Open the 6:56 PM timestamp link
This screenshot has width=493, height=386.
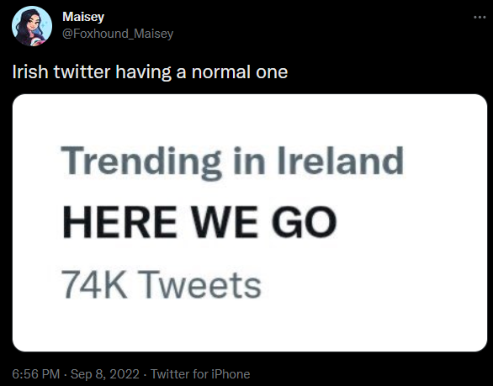(36, 374)
